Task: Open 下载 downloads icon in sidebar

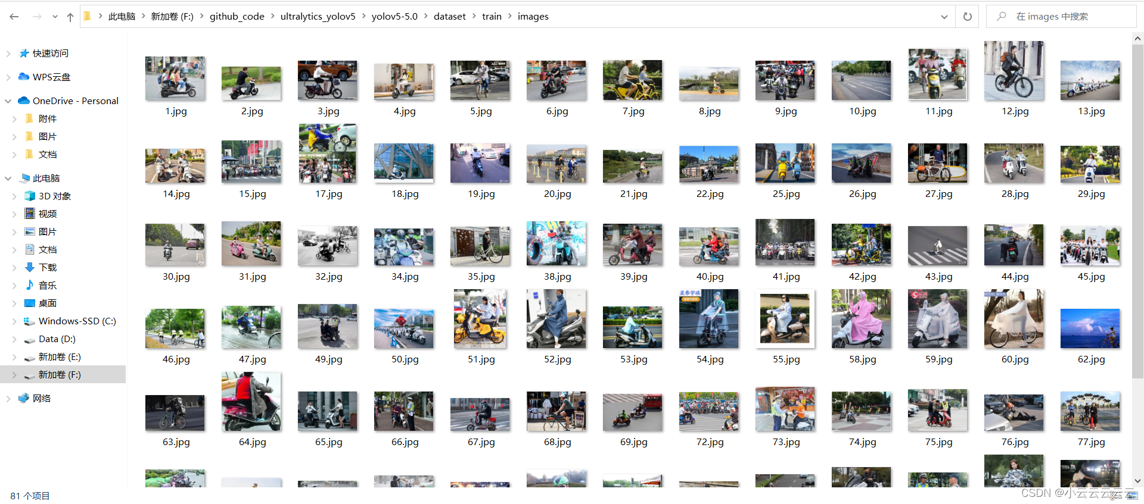Action: click(x=30, y=267)
